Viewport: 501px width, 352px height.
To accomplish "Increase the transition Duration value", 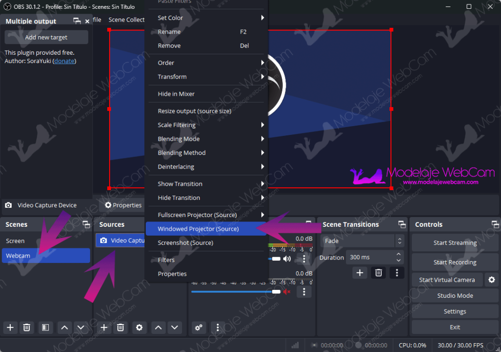I will pyautogui.click(x=398, y=254).
